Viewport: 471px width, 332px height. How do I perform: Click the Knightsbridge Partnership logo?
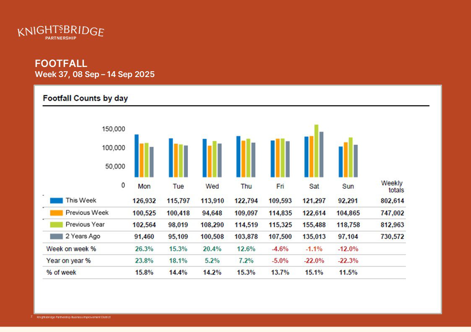click(60, 32)
